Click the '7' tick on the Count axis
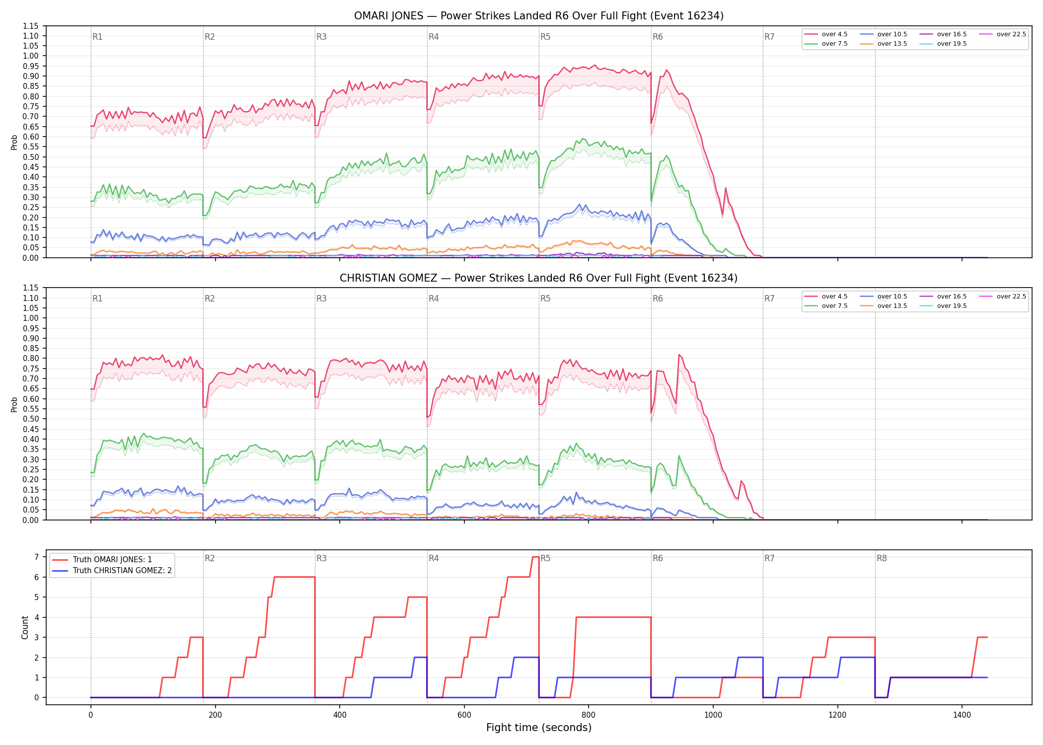 click(x=37, y=557)
